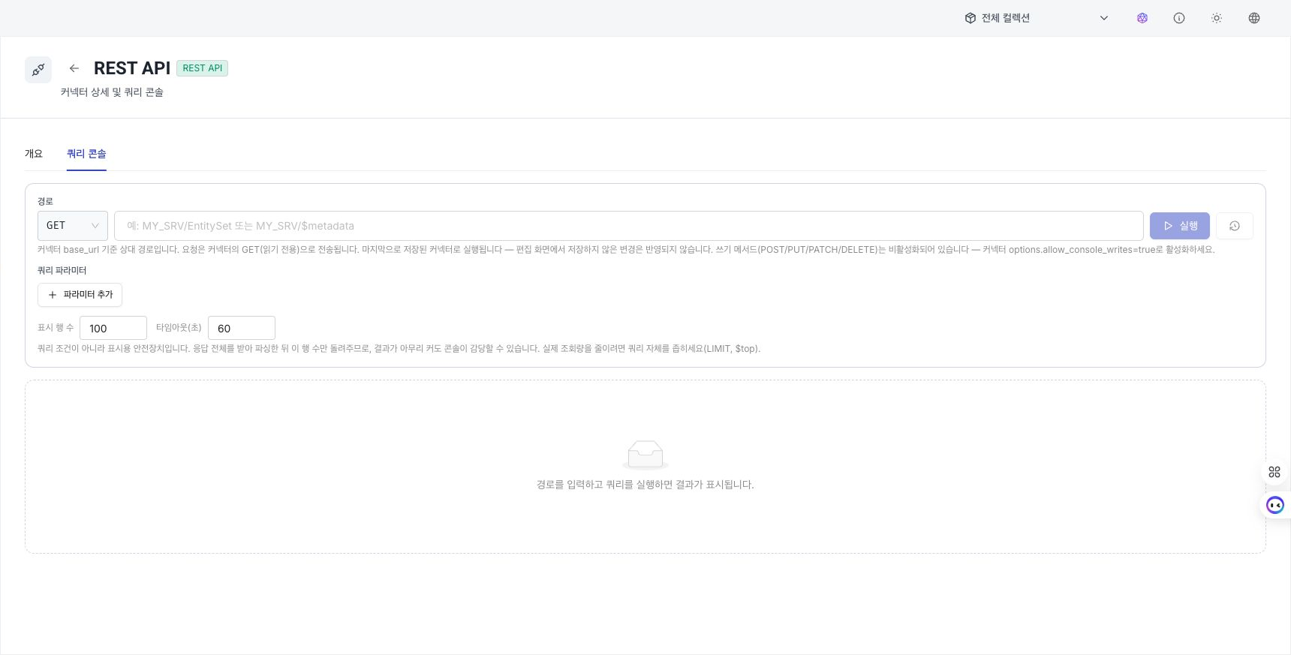Select the 쿼리 콘솔 tab
Viewport: 1291px width, 655px height.
click(86, 154)
